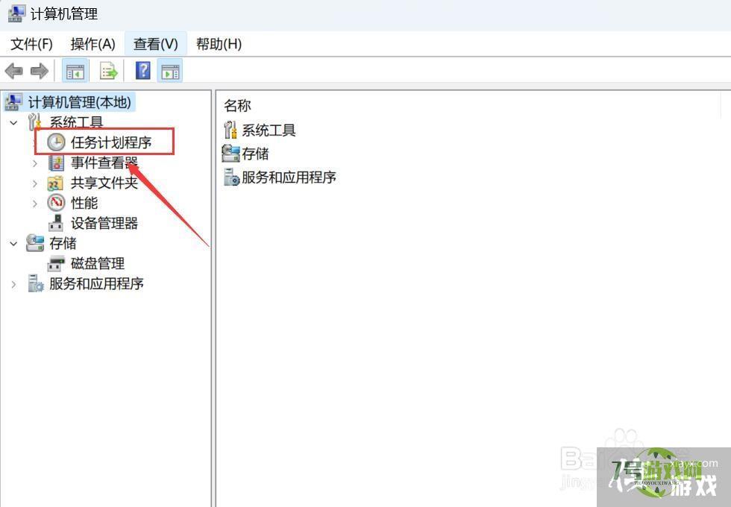Click the 设备管理器 device icon

(x=56, y=223)
